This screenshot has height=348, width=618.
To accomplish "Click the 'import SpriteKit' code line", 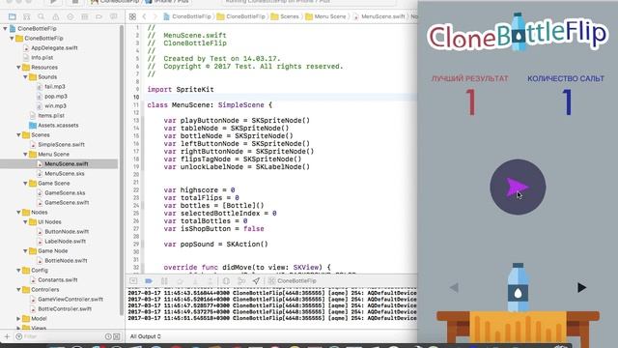I will 181,90.
